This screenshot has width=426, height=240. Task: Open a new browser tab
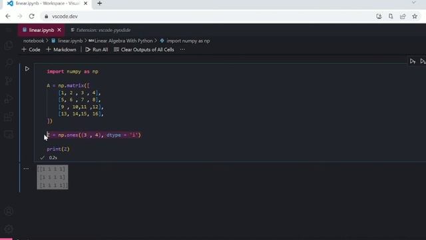coord(99,3)
